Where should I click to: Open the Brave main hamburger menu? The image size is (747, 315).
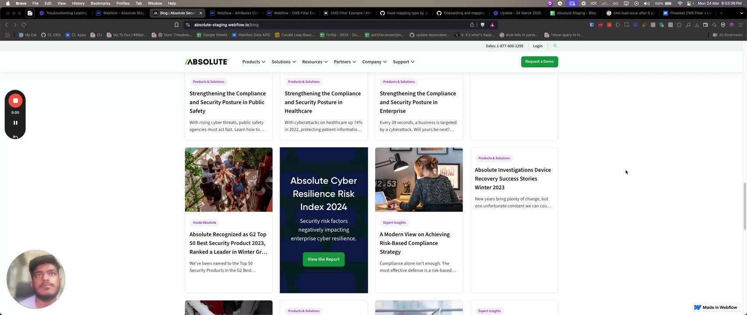pos(740,25)
